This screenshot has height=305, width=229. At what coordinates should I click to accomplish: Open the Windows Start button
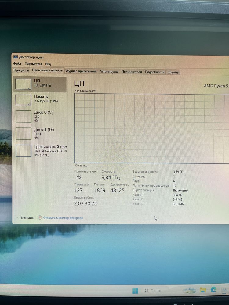(x=135, y=291)
